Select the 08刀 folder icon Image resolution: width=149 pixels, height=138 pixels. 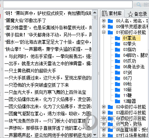click(117, 78)
